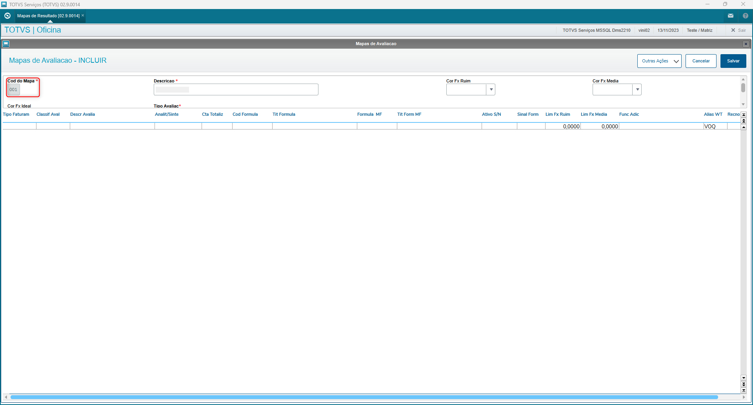Click the horizontal scrollbar left arrow

pyautogui.click(x=6, y=397)
